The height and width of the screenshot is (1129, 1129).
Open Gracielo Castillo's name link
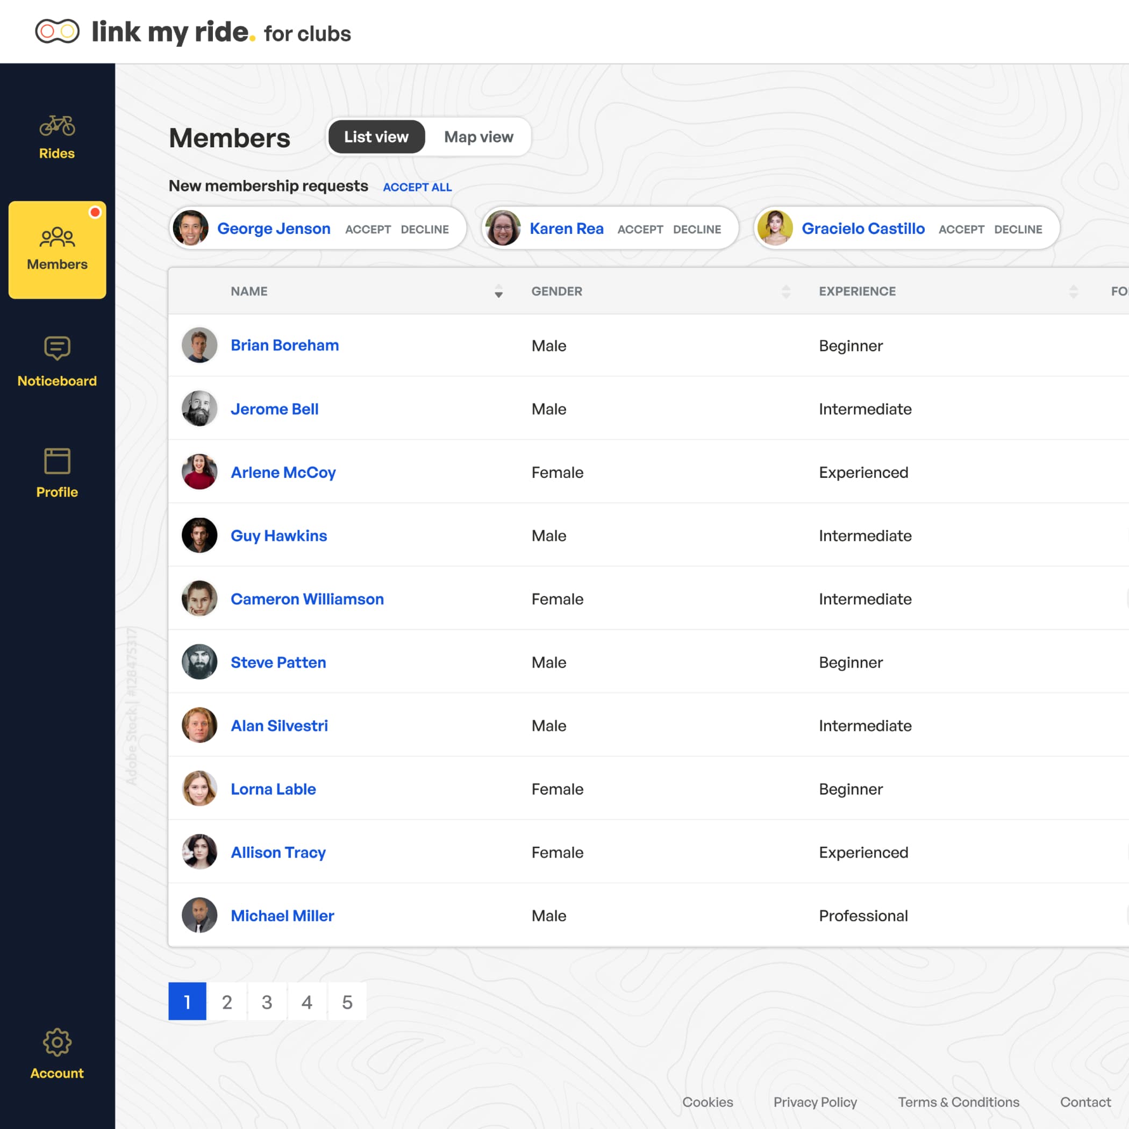pyautogui.click(x=863, y=228)
